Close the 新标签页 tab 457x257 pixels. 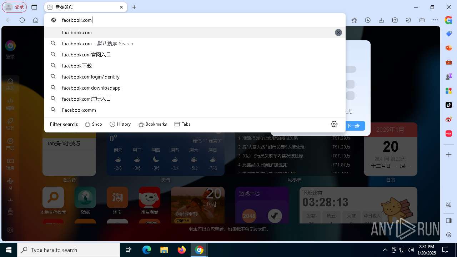pyautogui.click(x=121, y=7)
